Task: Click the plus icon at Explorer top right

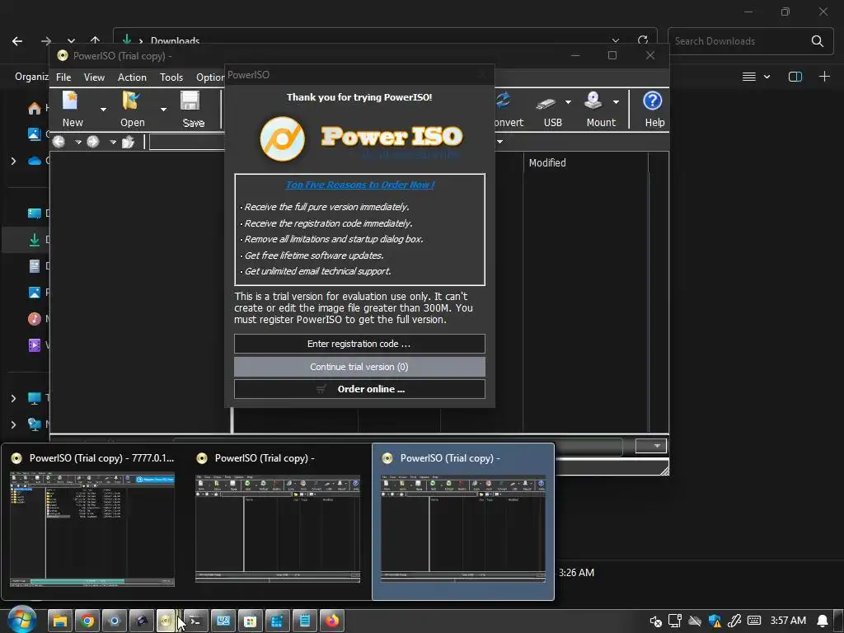Action: click(x=824, y=77)
